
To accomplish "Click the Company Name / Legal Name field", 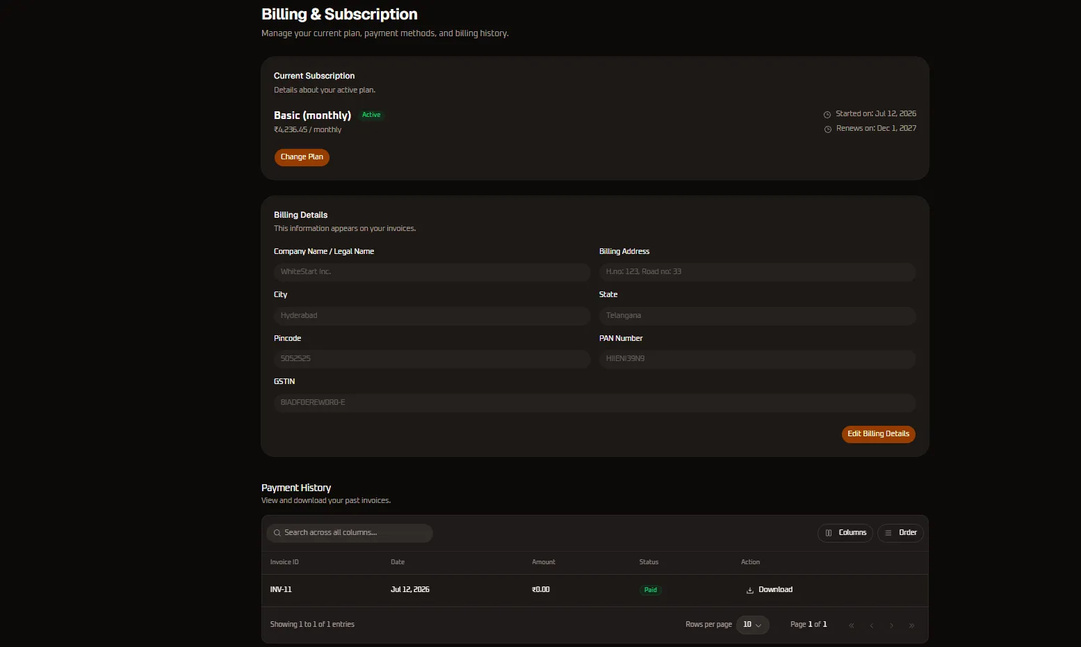I will tap(432, 272).
